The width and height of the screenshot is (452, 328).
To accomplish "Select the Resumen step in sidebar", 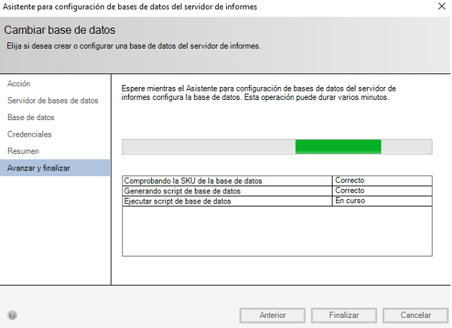I will point(23,151).
